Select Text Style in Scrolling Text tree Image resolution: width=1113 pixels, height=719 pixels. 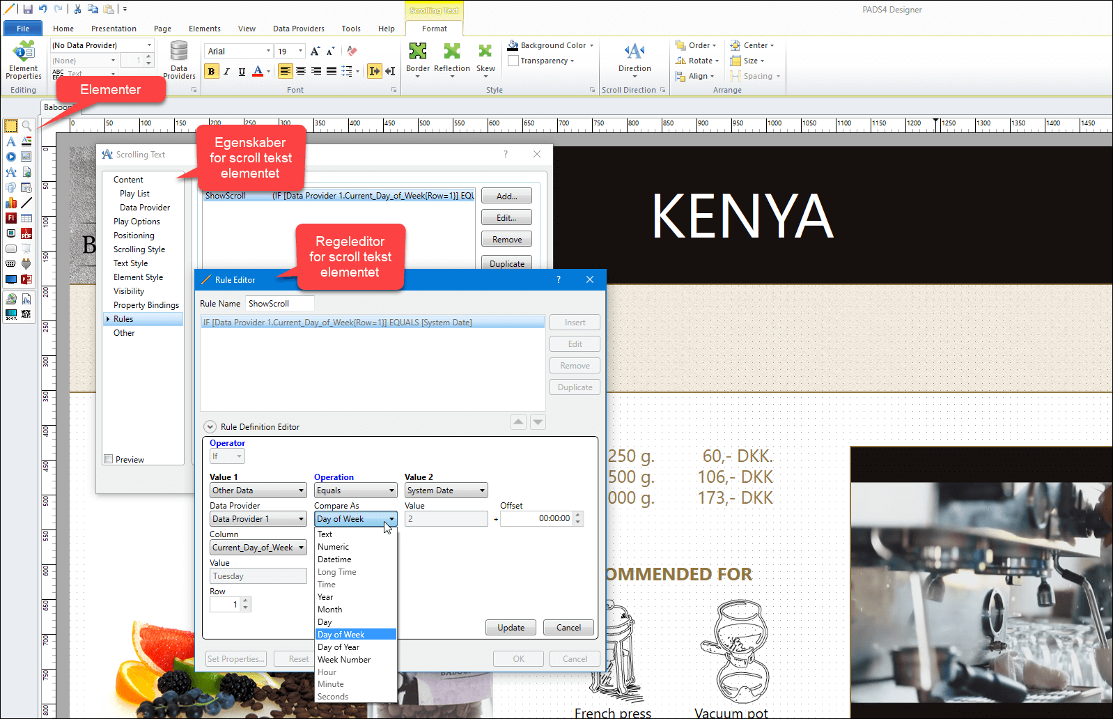tap(130, 263)
